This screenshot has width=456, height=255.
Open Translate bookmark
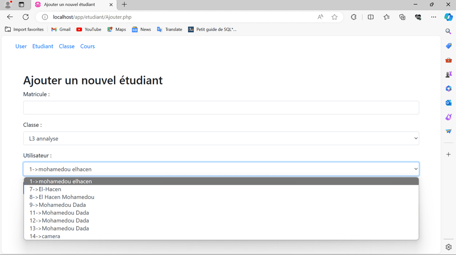pos(170,29)
